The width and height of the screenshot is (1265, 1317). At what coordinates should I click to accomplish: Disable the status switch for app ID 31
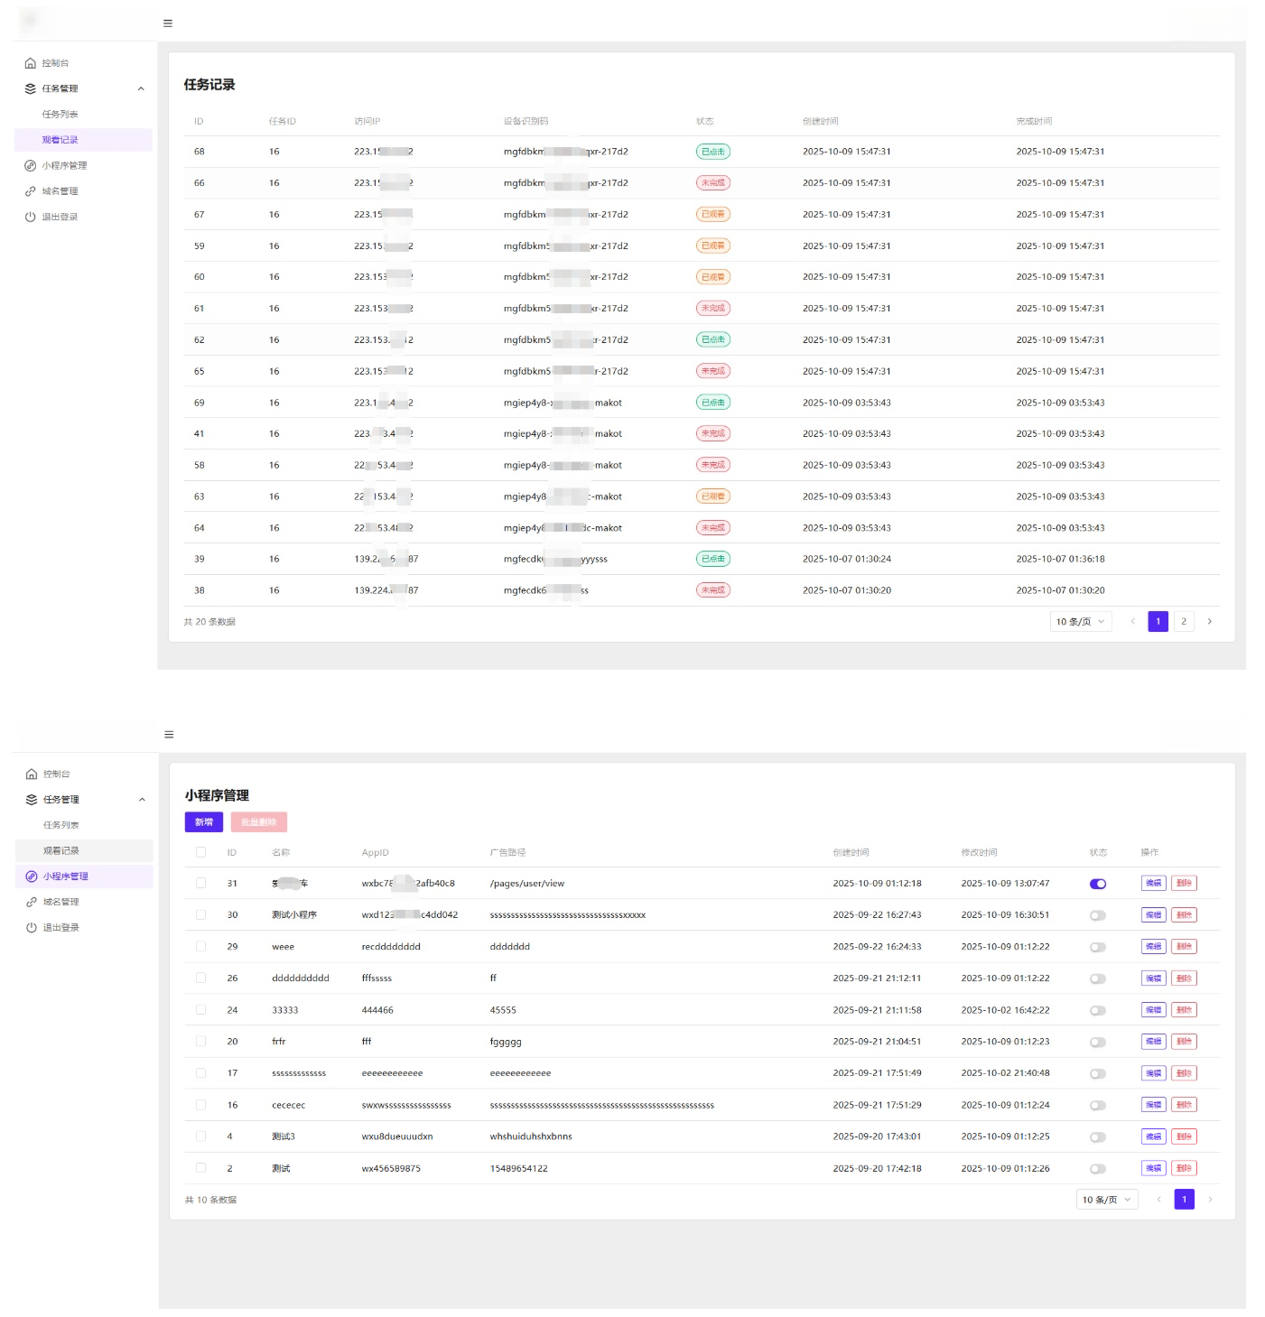pyautogui.click(x=1098, y=884)
